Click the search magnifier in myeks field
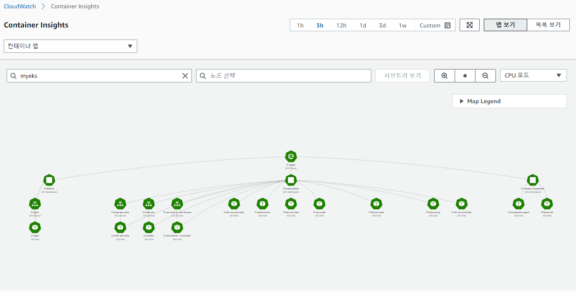This screenshot has height=293, width=576. pyautogui.click(x=14, y=76)
